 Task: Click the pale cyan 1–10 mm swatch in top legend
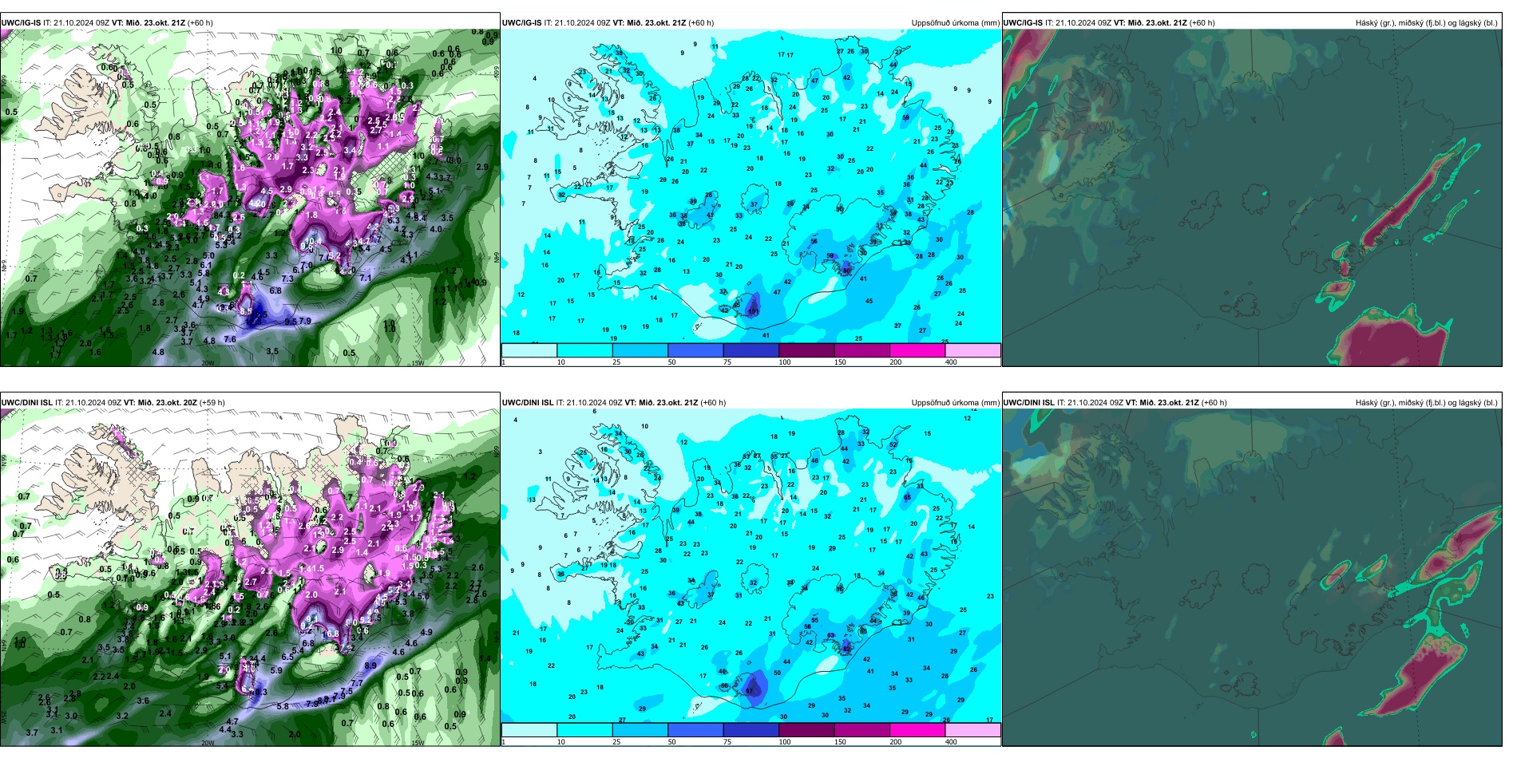pyautogui.click(x=529, y=350)
